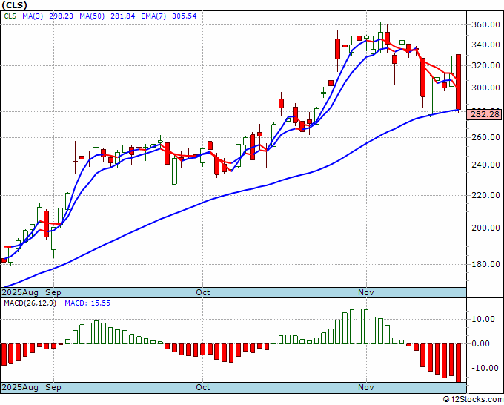
Task: Click 2025Aug on the MACD panel timeline
Action: (x=20, y=387)
